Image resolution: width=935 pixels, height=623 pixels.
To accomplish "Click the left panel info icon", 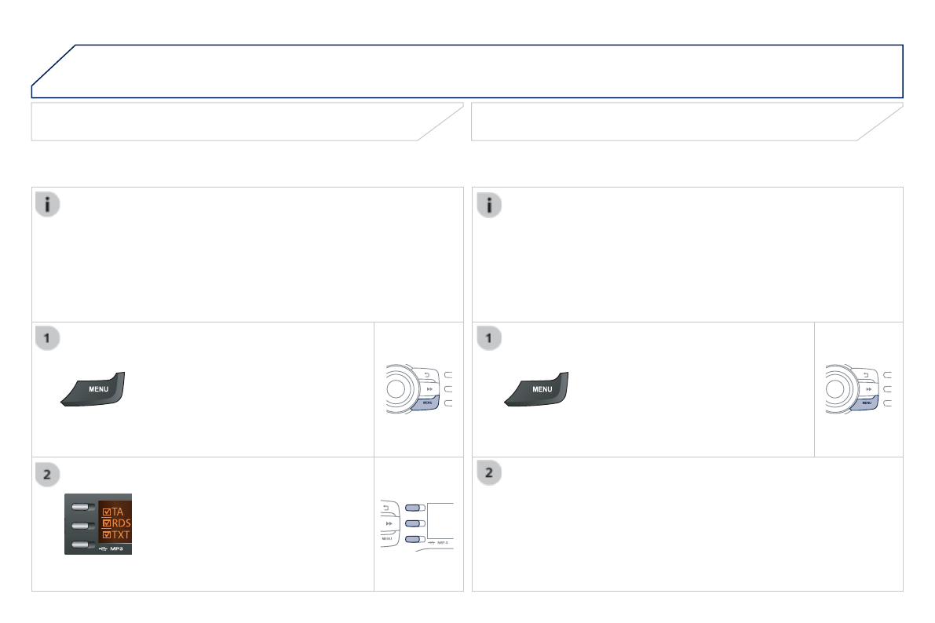I will click(46, 205).
